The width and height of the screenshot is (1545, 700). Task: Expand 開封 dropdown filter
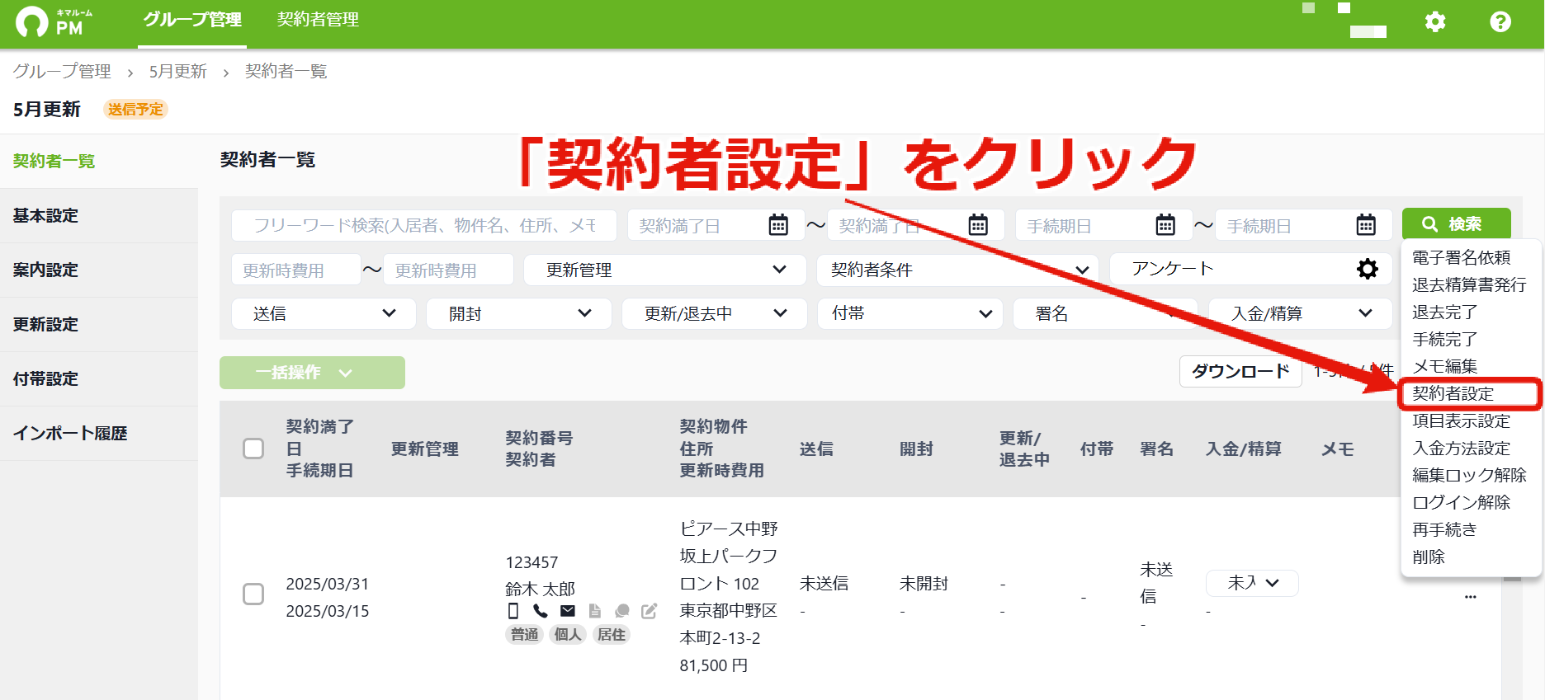pyautogui.click(x=519, y=313)
